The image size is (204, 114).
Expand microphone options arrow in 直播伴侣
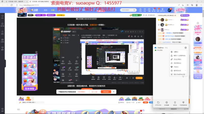[x=117, y=78]
